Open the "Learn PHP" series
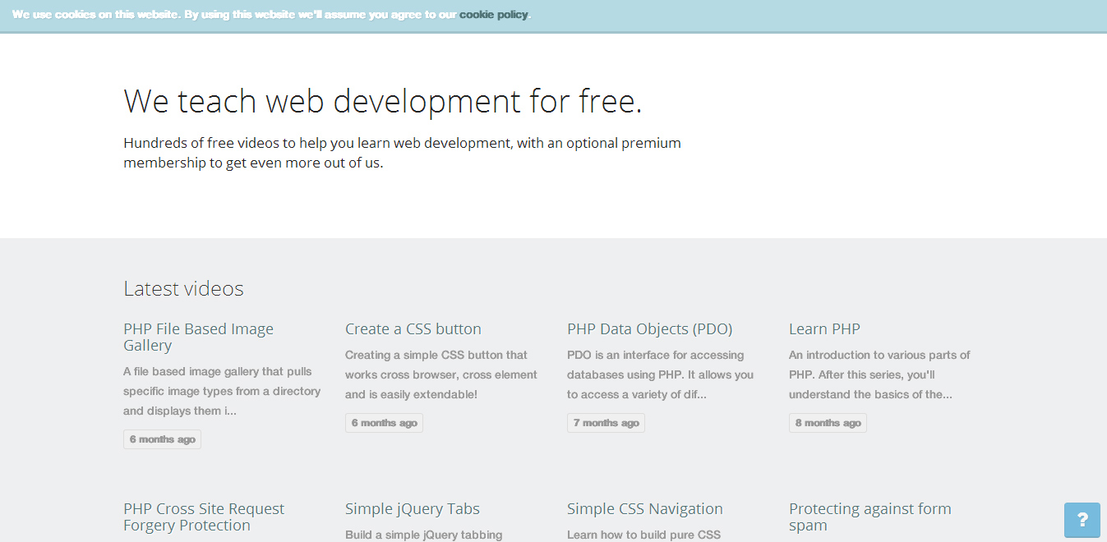The width and height of the screenshot is (1107, 542). pyautogui.click(x=824, y=328)
